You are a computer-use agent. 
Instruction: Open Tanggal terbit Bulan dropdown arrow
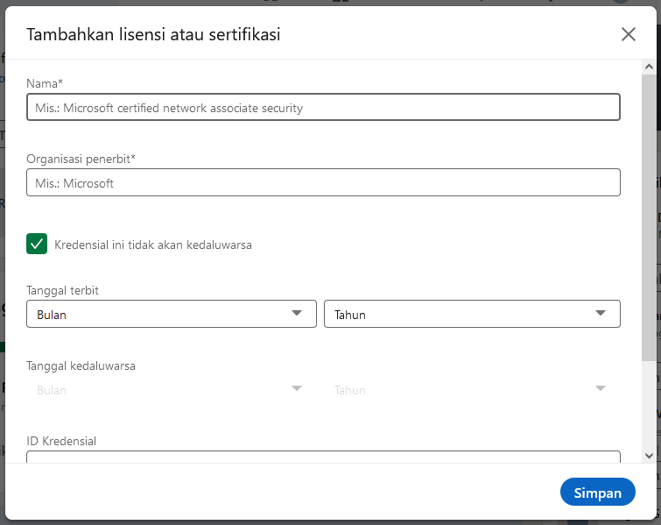click(297, 313)
